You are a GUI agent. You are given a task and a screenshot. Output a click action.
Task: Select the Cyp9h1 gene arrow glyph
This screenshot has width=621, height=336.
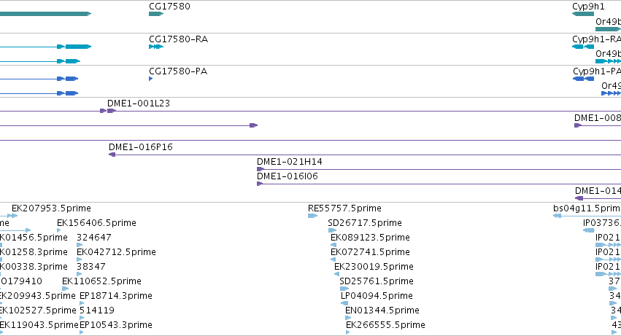583,14
